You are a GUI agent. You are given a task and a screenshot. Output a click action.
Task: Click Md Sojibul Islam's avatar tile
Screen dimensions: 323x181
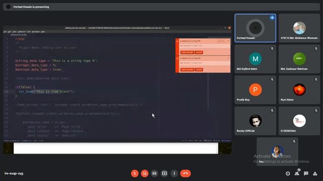(x=255, y=59)
